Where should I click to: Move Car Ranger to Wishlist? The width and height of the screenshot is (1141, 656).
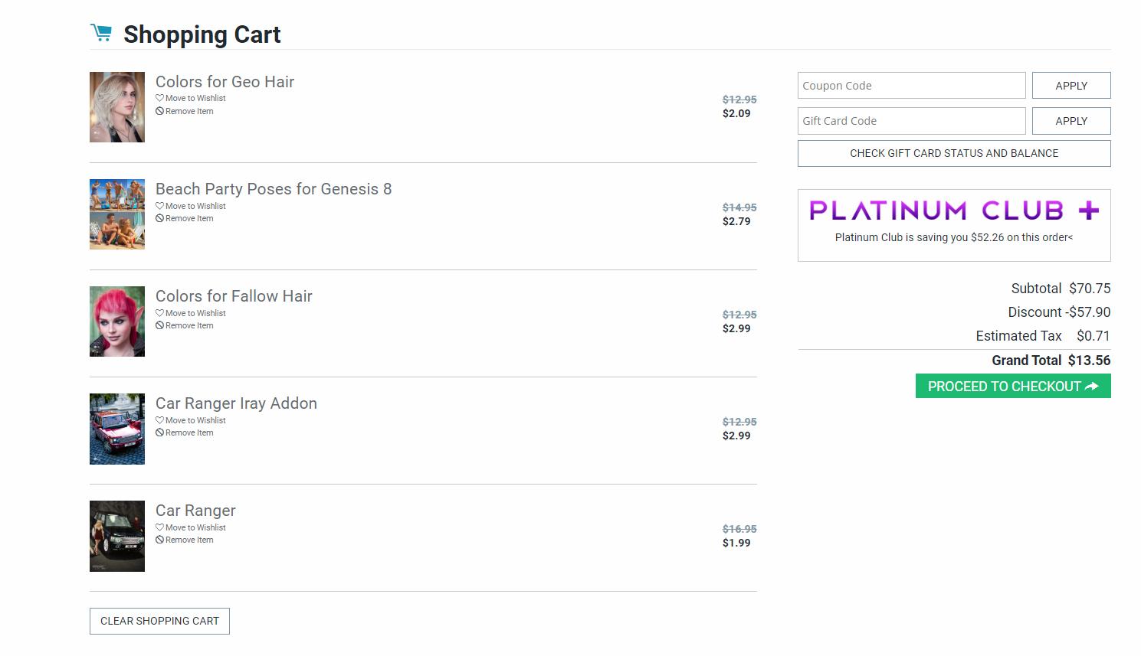[x=195, y=527]
